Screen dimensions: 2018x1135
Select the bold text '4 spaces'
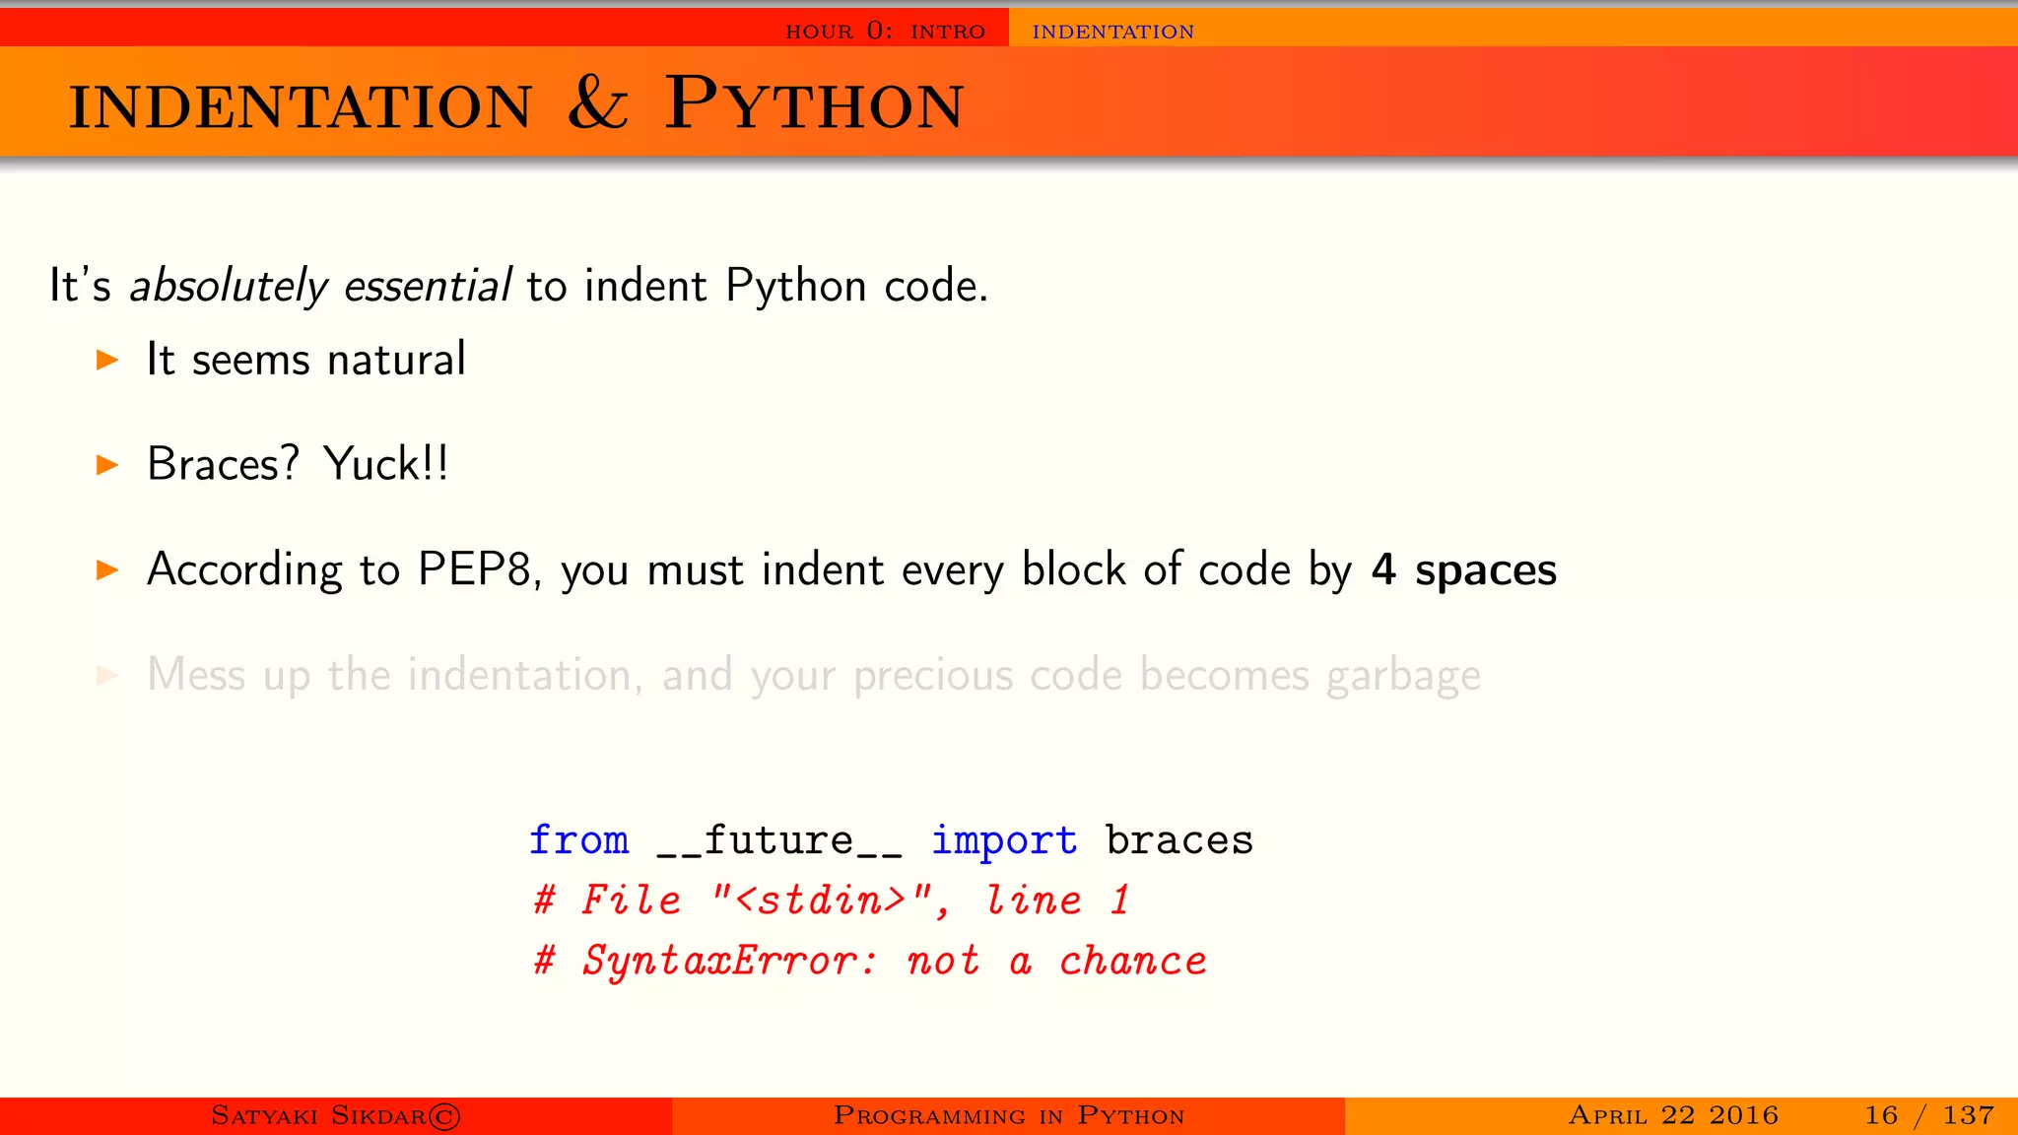(1463, 570)
